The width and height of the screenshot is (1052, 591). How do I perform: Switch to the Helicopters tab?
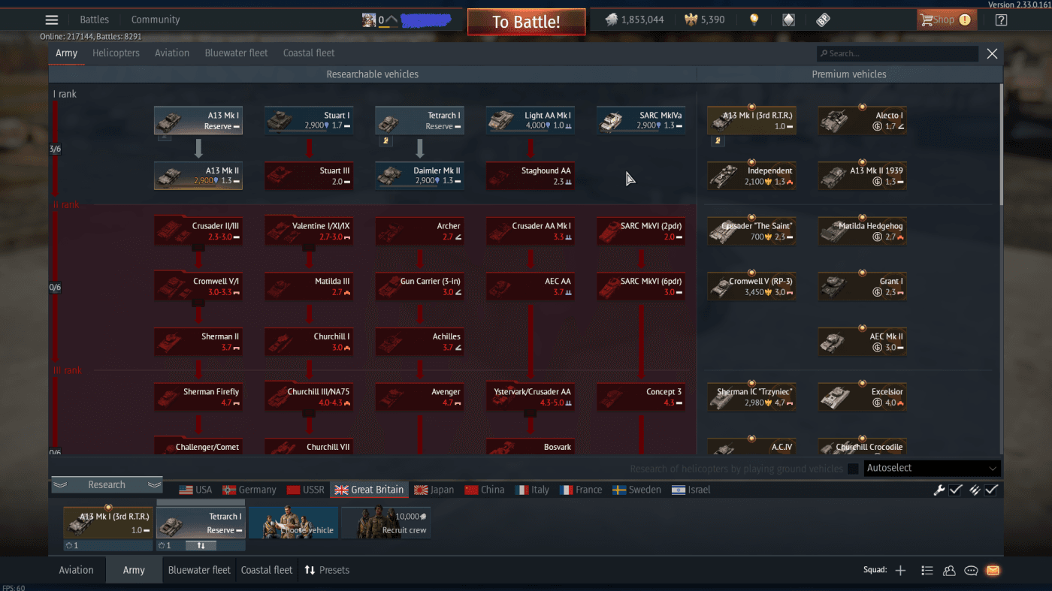click(x=116, y=53)
